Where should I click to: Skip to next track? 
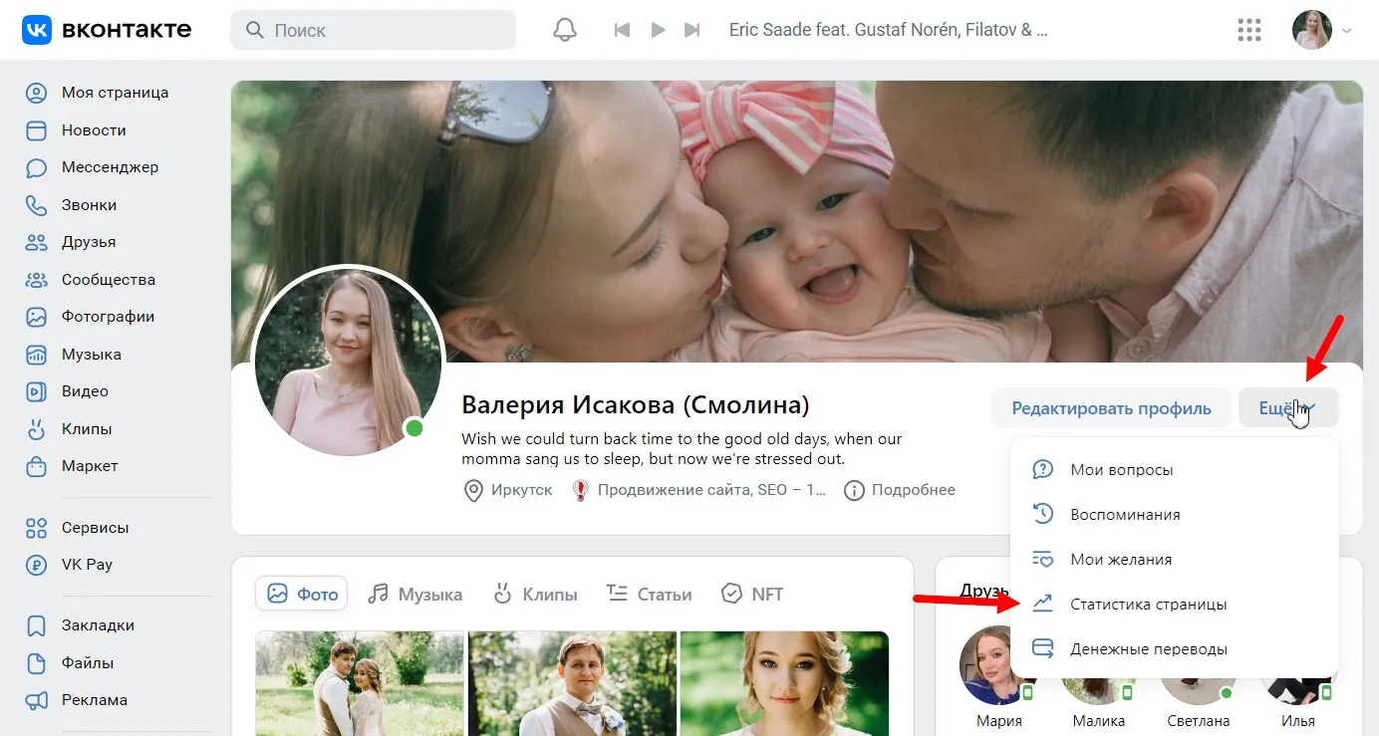click(x=692, y=30)
